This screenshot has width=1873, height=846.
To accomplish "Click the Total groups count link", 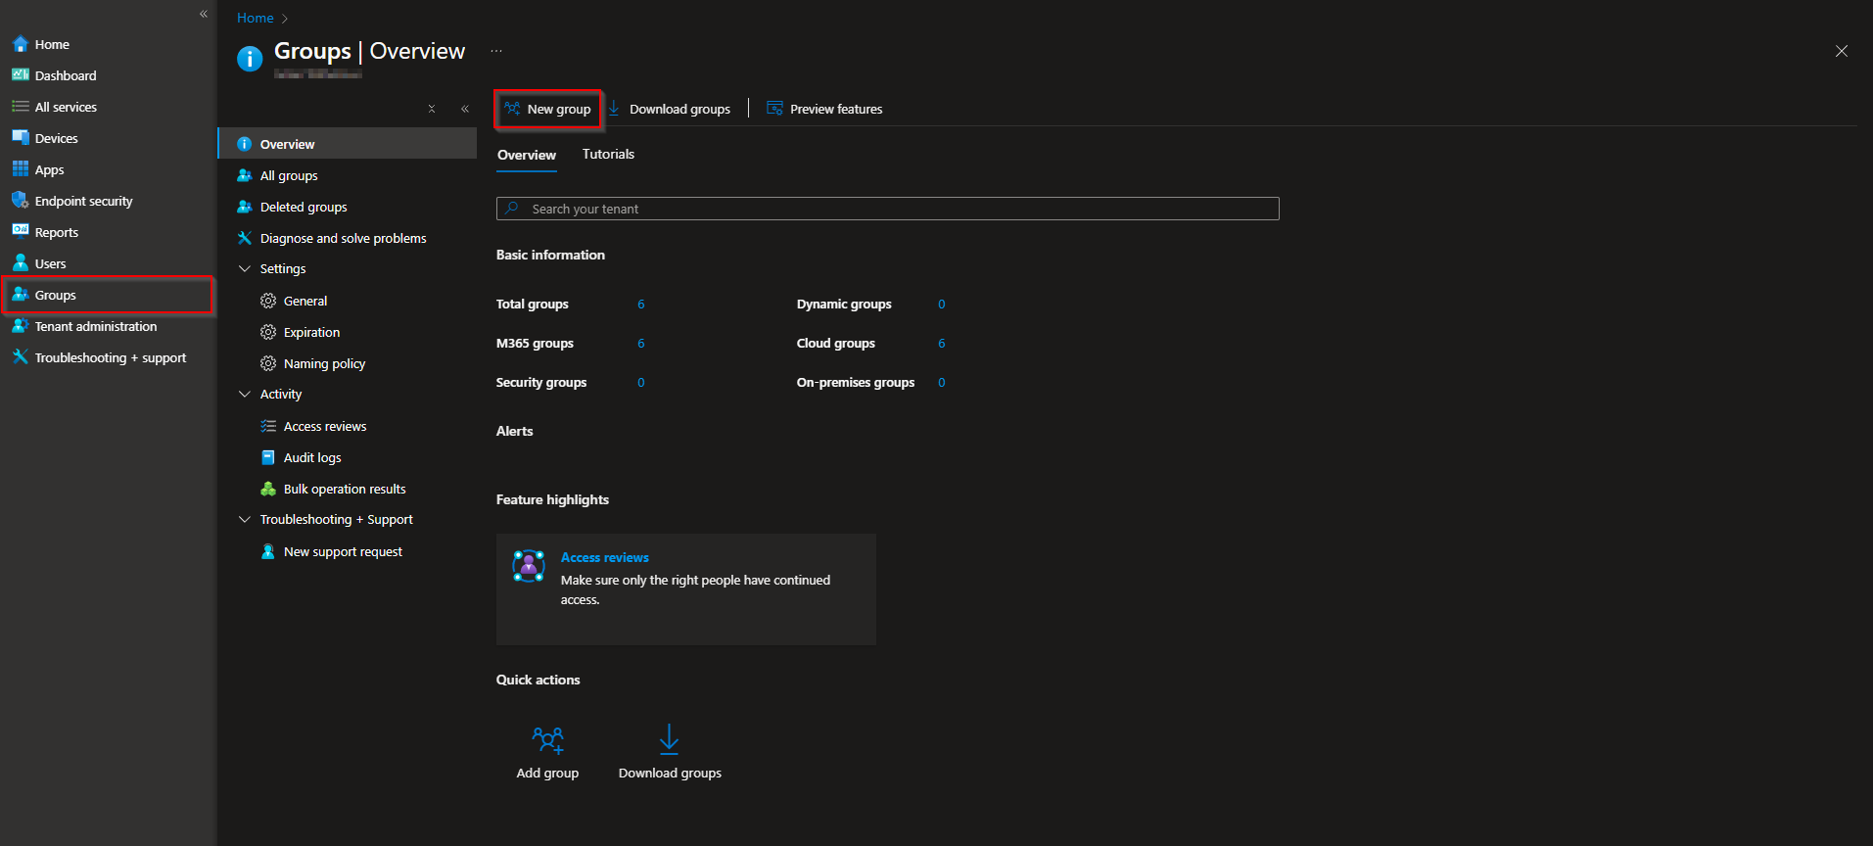I will pos(641,305).
